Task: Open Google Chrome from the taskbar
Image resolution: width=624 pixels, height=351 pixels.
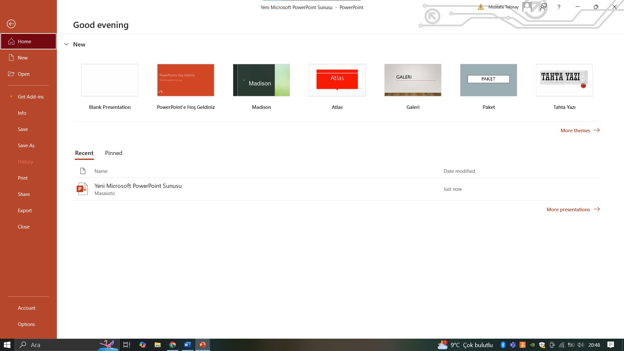Action: (x=173, y=345)
